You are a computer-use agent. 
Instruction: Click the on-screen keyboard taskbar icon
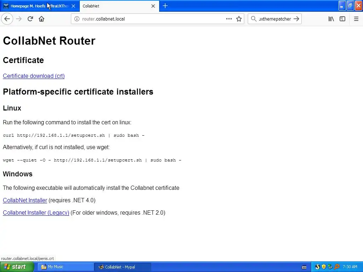[x=304, y=267]
